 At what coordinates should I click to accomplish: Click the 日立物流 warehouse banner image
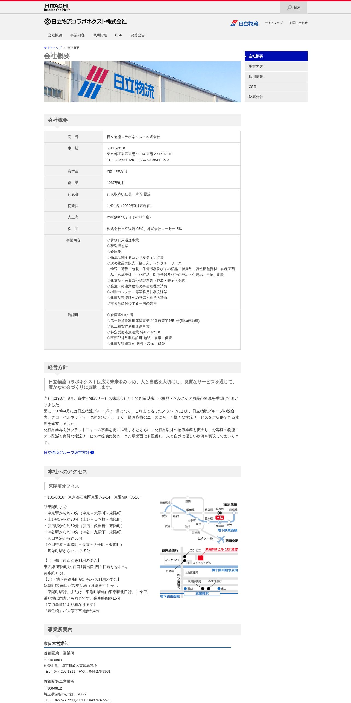pos(142,82)
